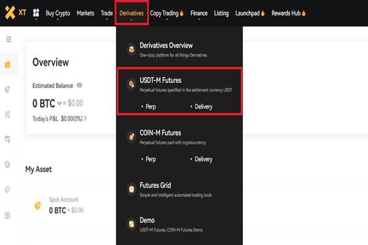The width and height of the screenshot is (368, 245).
Task: Select Delivery under USDT-M Futures
Action: [x=204, y=107]
